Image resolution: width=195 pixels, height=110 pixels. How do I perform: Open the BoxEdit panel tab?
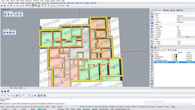coord(180,10)
